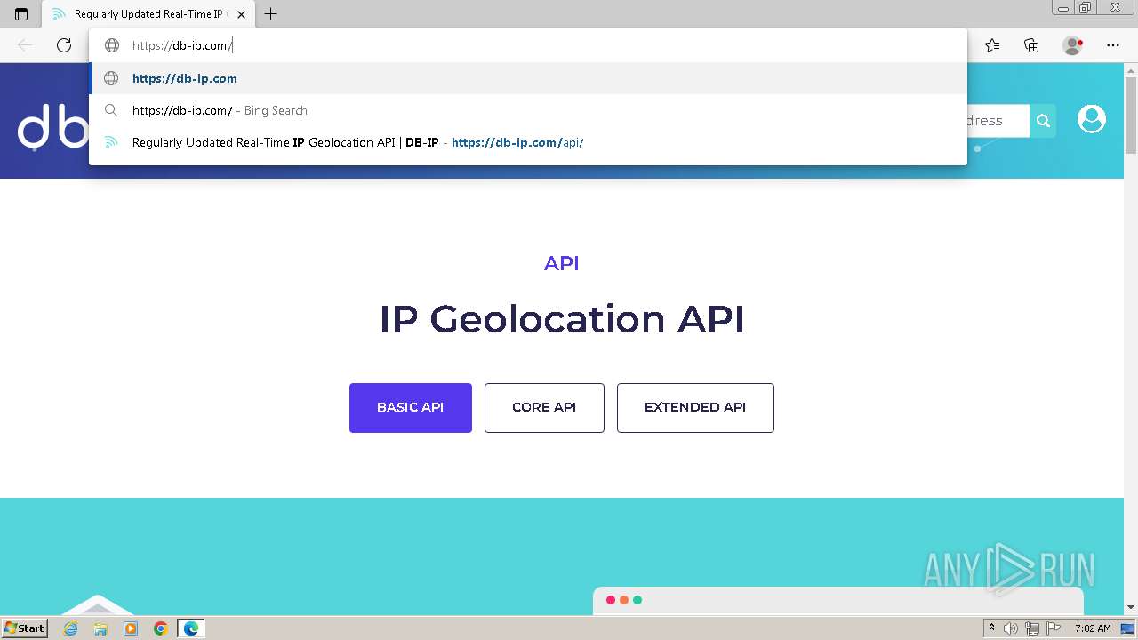The height and width of the screenshot is (640, 1138).
Task: Launch Internet Explorer from taskbar
Action: tap(71, 628)
